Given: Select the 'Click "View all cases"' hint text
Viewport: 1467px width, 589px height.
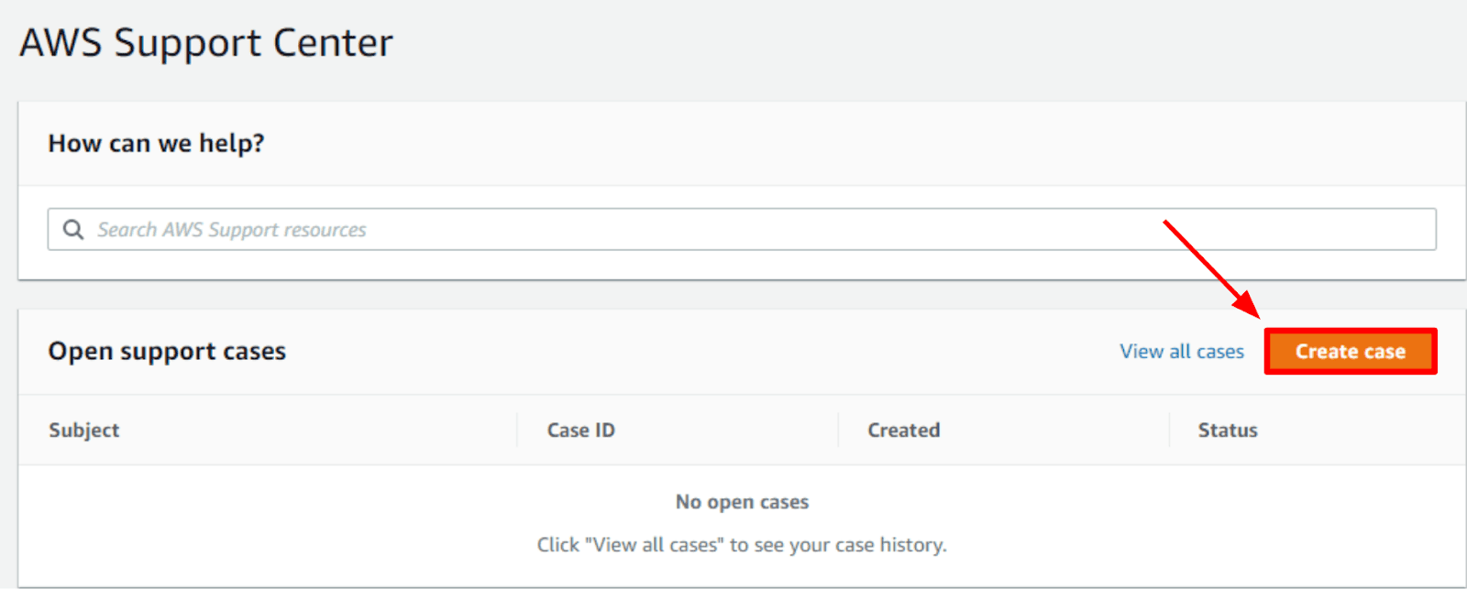Looking at the screenshot, I should tap(742, 545).
